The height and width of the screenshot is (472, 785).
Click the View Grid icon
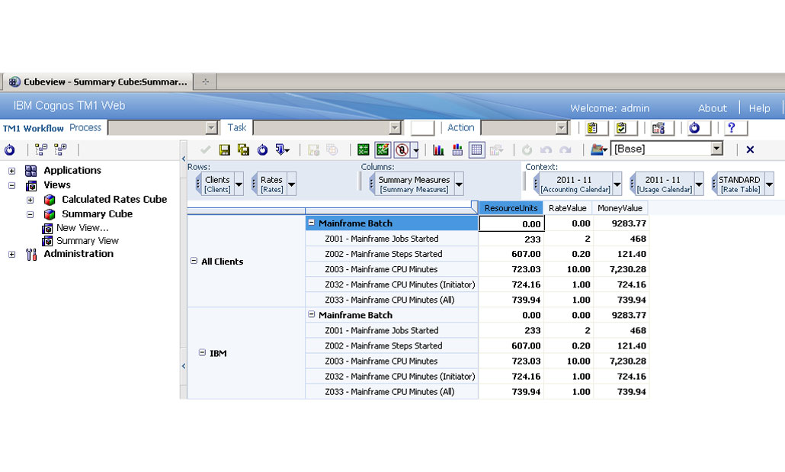(476, 149)
